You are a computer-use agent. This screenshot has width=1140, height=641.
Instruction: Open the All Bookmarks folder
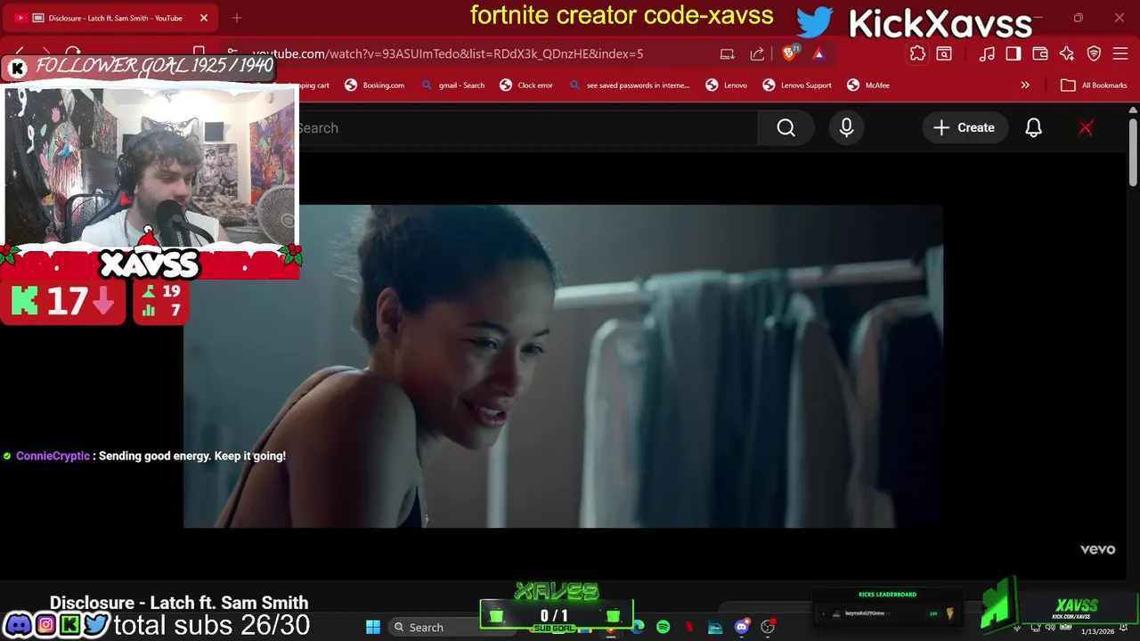(x=1094, y=85)
